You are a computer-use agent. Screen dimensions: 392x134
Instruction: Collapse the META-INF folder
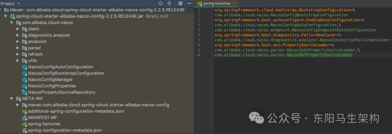(x=11, y=99)
